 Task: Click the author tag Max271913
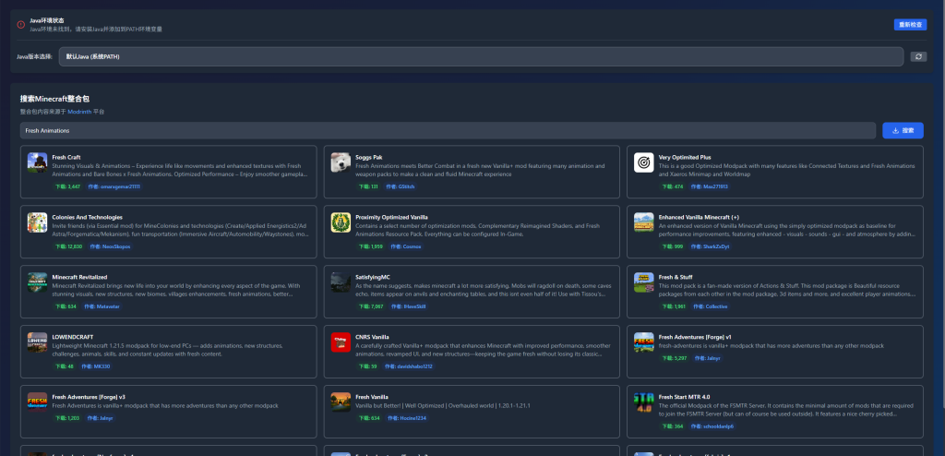tap(710, 187)
